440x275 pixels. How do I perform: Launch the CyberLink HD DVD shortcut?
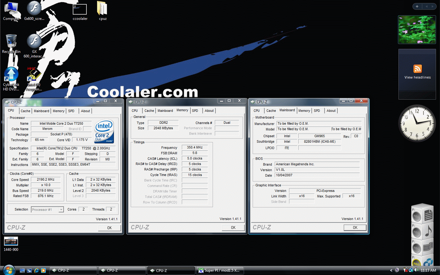tap(11, 79)
